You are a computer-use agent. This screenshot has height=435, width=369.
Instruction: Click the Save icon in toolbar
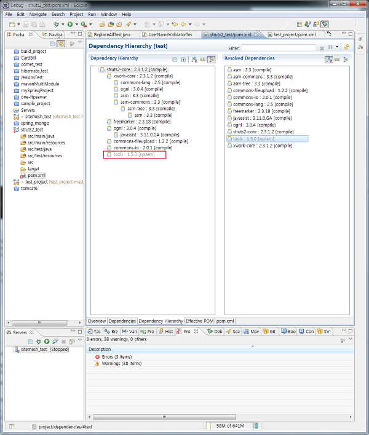point(25,25)
